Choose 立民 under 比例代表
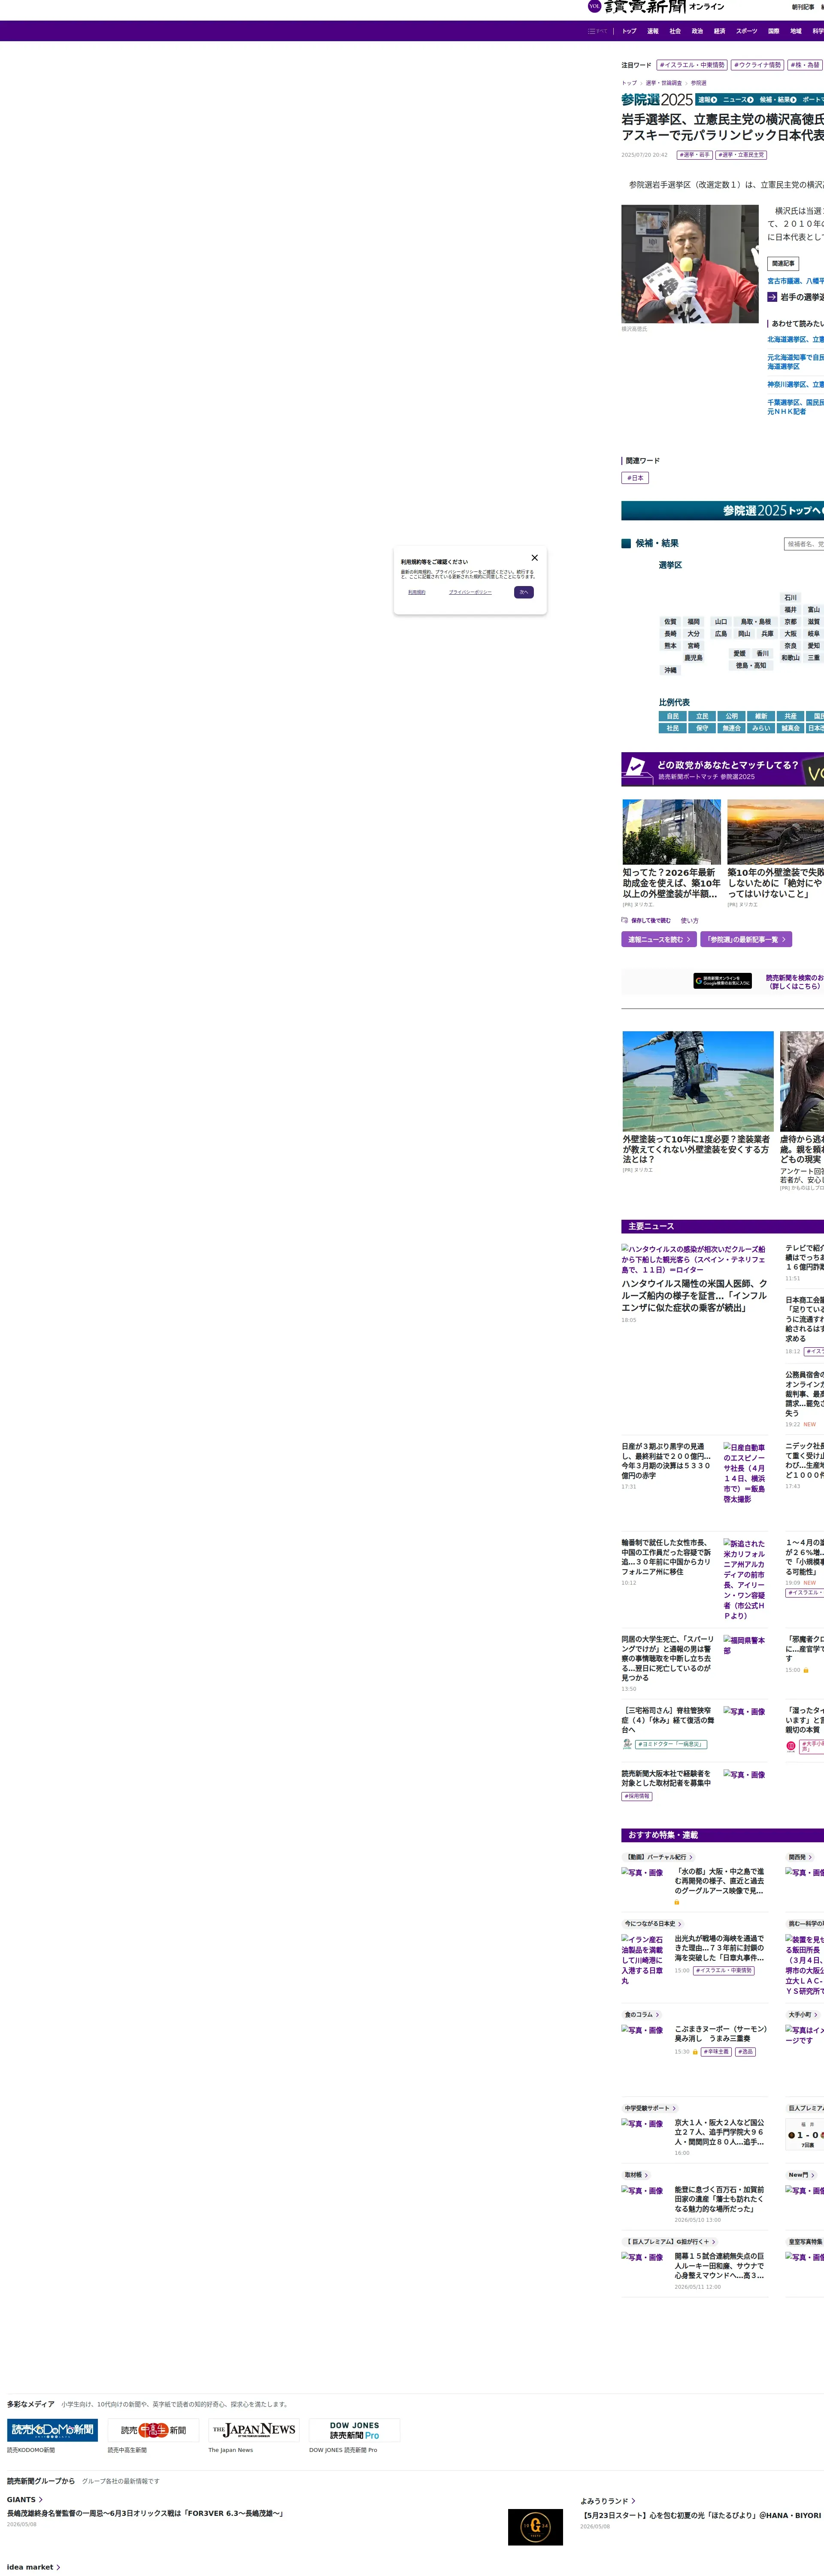 [x=702, y=716]
